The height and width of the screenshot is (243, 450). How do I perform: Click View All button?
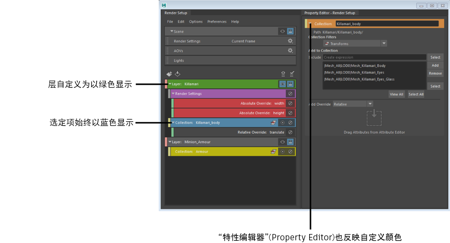click(396, 94)
